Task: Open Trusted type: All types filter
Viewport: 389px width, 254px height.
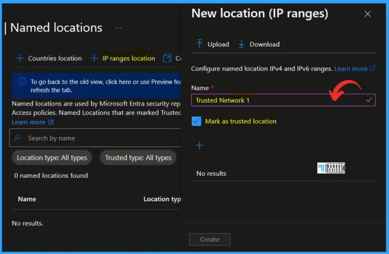Action: tap(138, 158)
